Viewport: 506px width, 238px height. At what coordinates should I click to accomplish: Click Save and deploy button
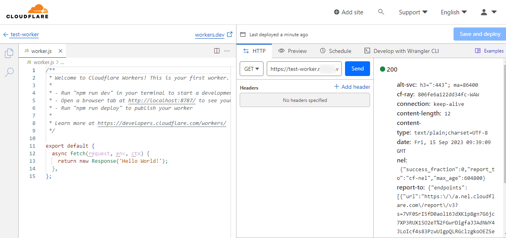coord(480,34)
